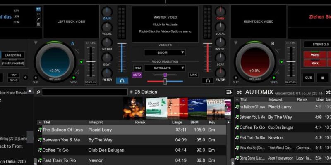This screenshot has height=165, width=331.
Task: Click the SYNC button on left deck
Action: coord(14,80)
